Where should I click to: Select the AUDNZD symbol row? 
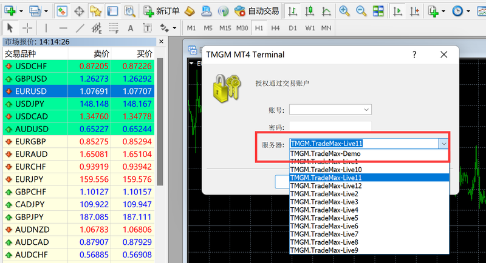(x=79, y=230)
